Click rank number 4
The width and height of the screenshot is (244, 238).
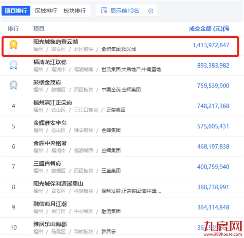[x=14, y=106]
